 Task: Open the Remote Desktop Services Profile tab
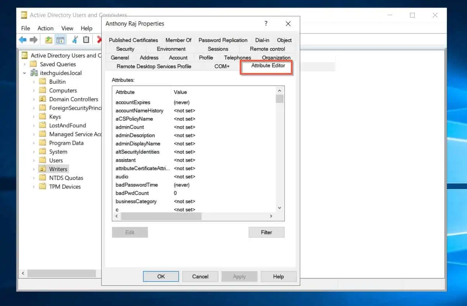pos(154,66)
